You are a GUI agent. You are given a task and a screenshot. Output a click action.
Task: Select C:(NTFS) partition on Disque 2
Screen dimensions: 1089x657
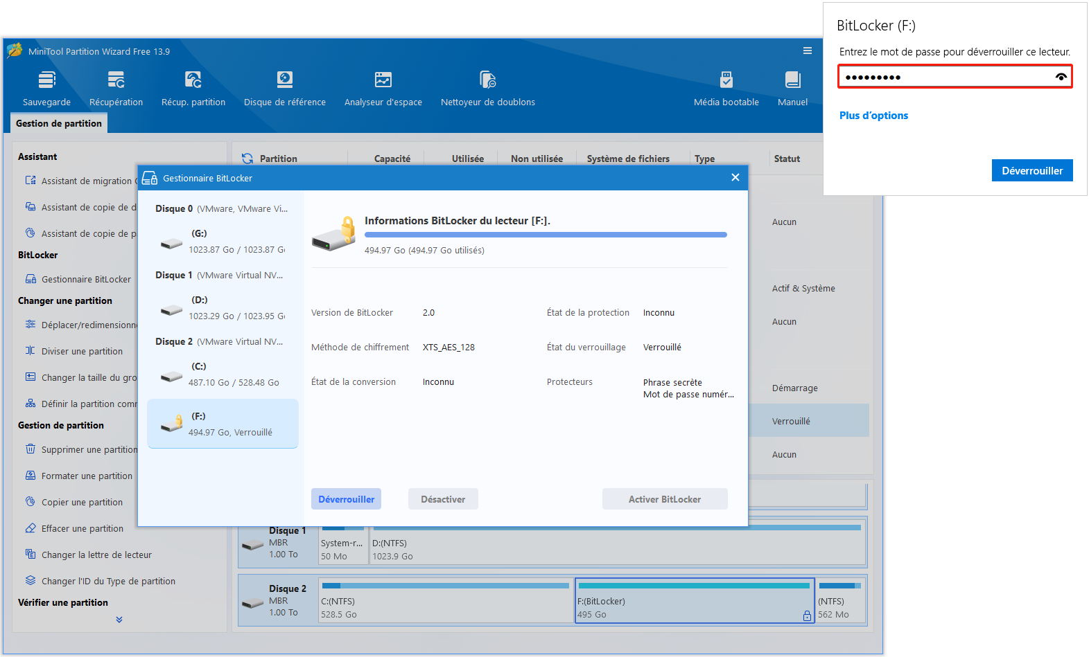446,601
